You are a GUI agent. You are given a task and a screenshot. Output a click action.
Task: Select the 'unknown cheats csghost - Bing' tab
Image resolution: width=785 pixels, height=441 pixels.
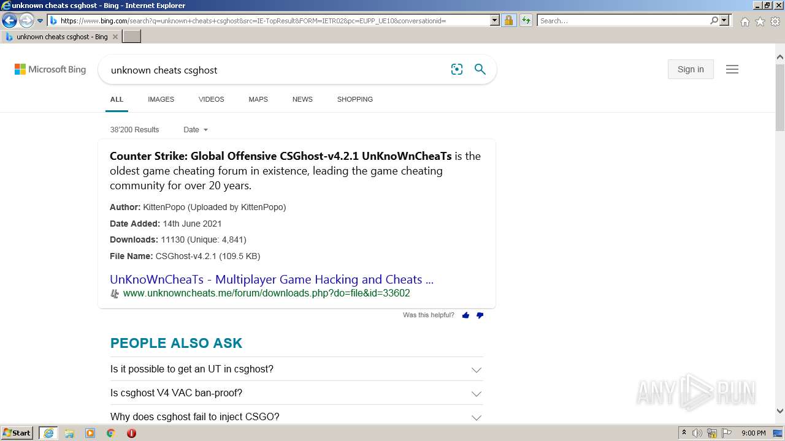(x=61, y=37)
